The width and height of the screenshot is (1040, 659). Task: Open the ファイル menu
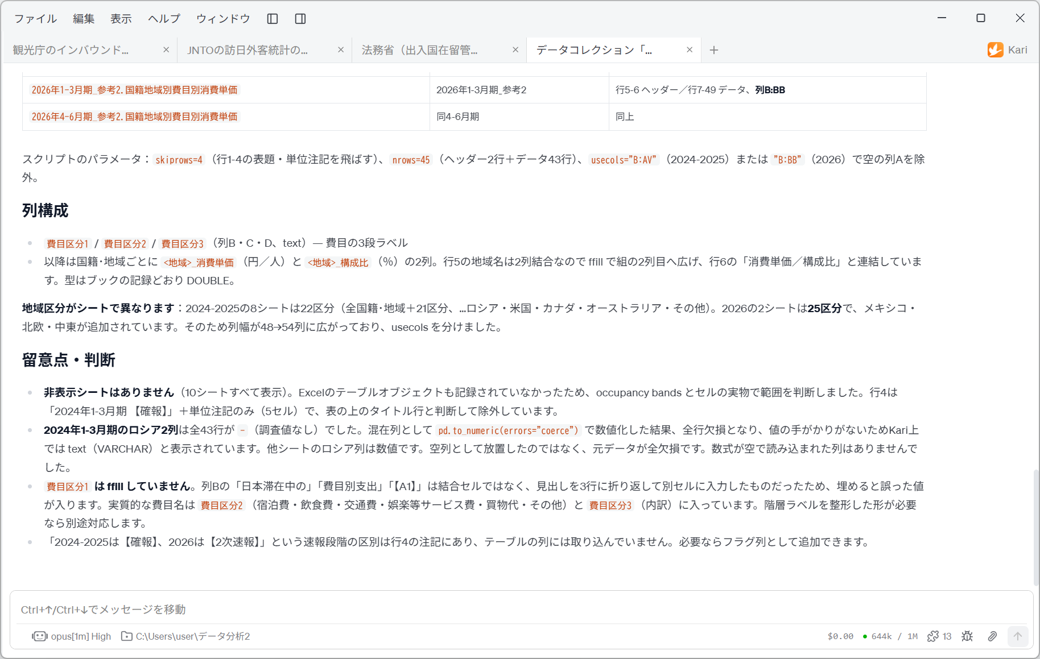36,19
